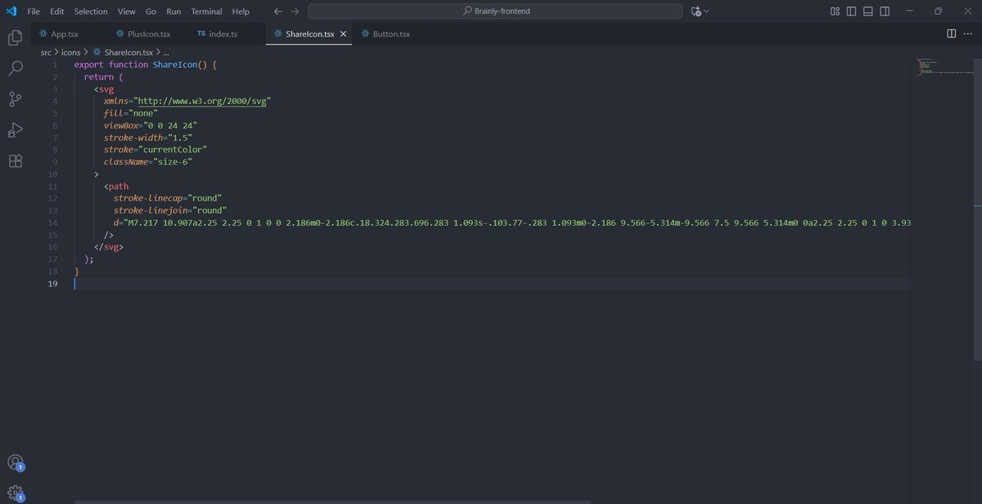The height and width of the screenshot is (504, 982).
Task: Go back with the left arrow
Action: click(277, 11)
